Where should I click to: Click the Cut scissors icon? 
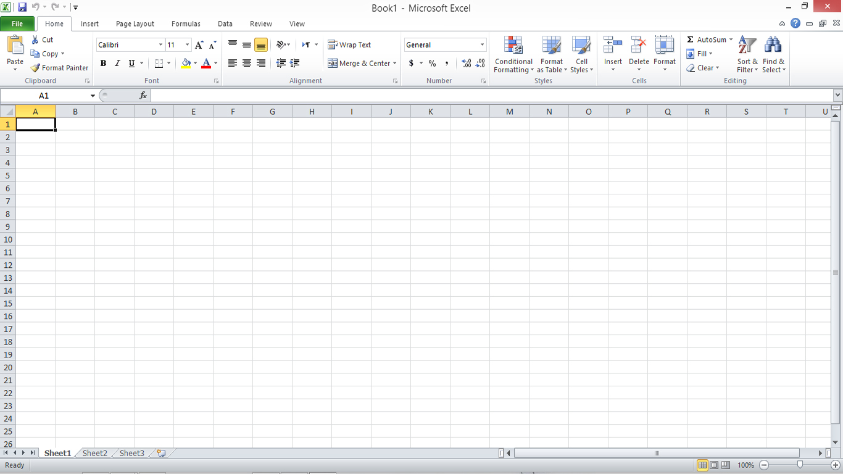click(35, 39)
